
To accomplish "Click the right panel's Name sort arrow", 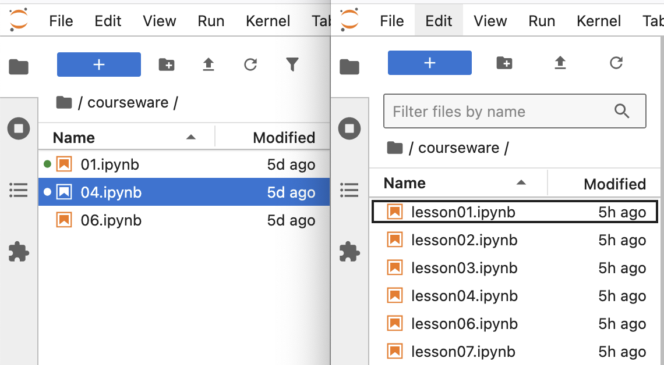I will [521, 183].
